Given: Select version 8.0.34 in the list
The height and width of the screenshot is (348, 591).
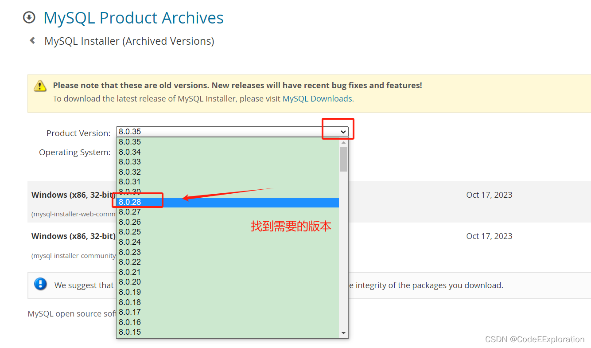Looking at the screenshot, I should tap(228, 152).
